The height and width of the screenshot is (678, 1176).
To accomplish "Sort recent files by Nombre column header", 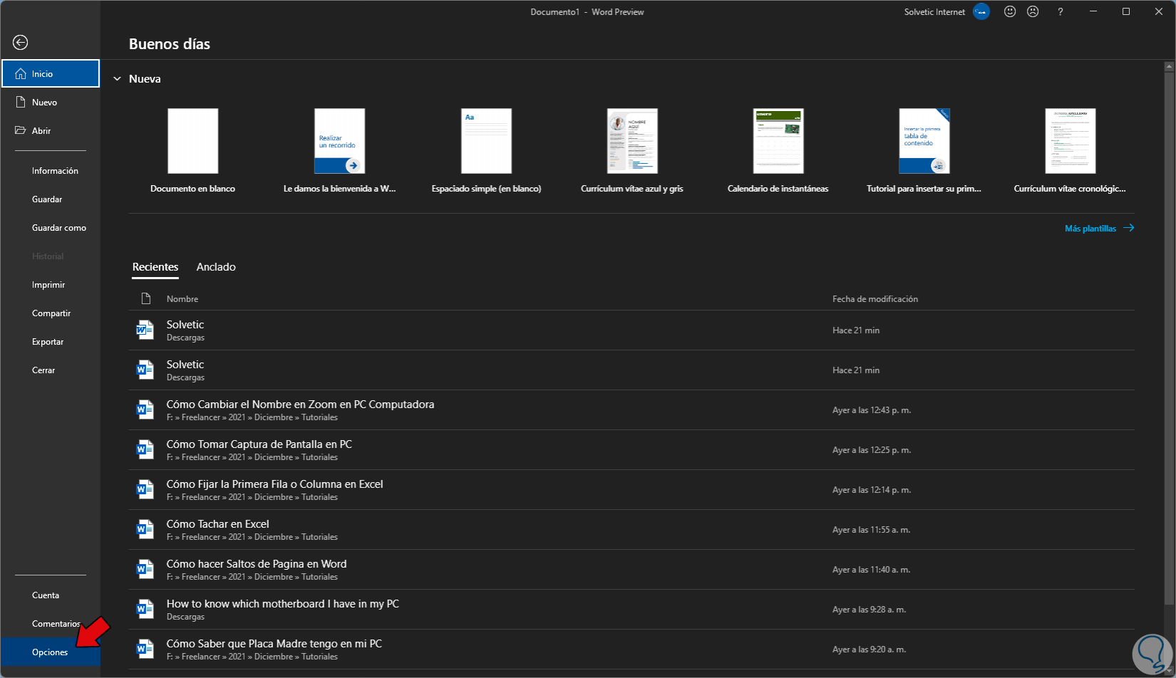I will 182,299.
